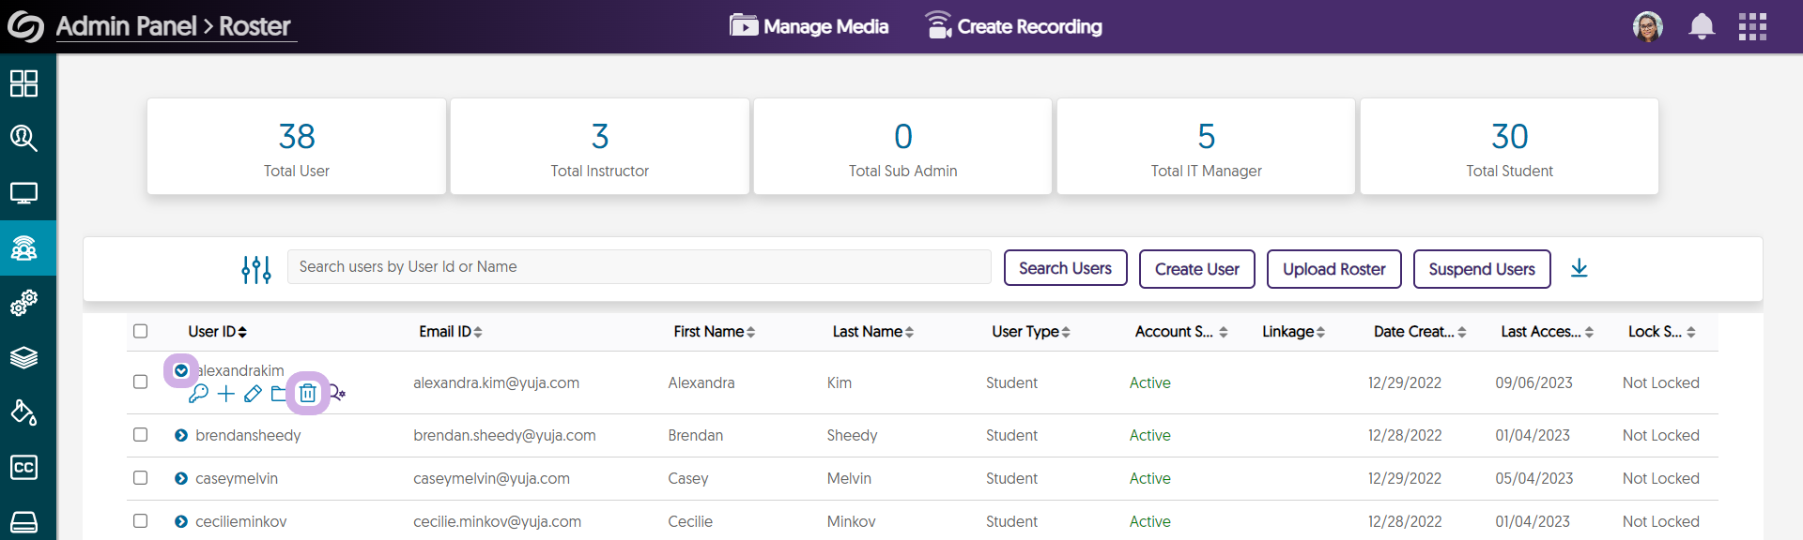Expand the cecilieminkov user row

pos(181,521)
